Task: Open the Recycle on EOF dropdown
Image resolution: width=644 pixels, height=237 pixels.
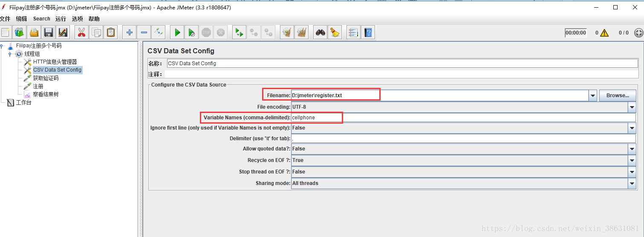Action: (632, 160)
